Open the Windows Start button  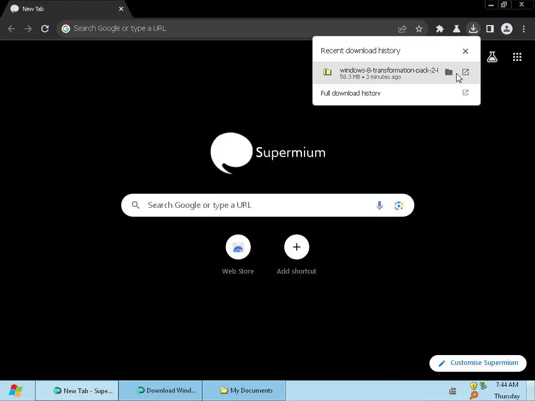point(16,391)
